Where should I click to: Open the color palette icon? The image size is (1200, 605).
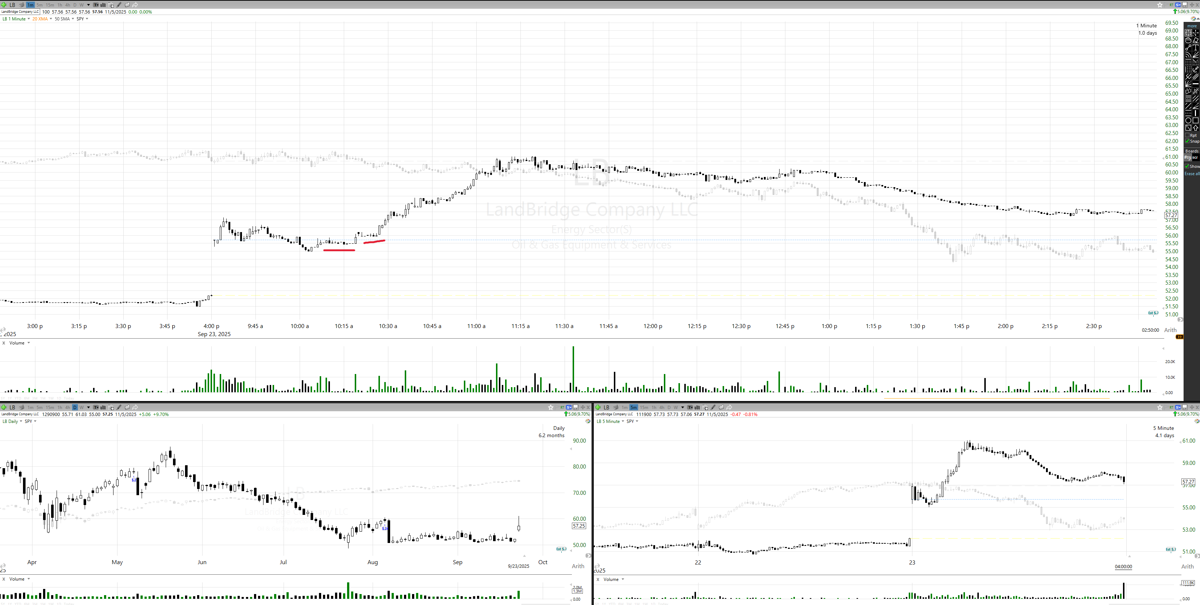1193,19
